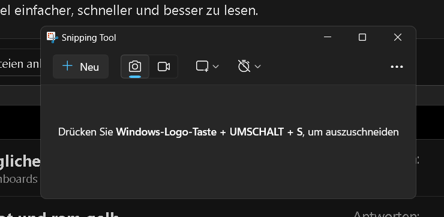Click the 'Antworten:' label at bottom right
444x217 pixels.
pyautogui.click(x=386, y=214)
